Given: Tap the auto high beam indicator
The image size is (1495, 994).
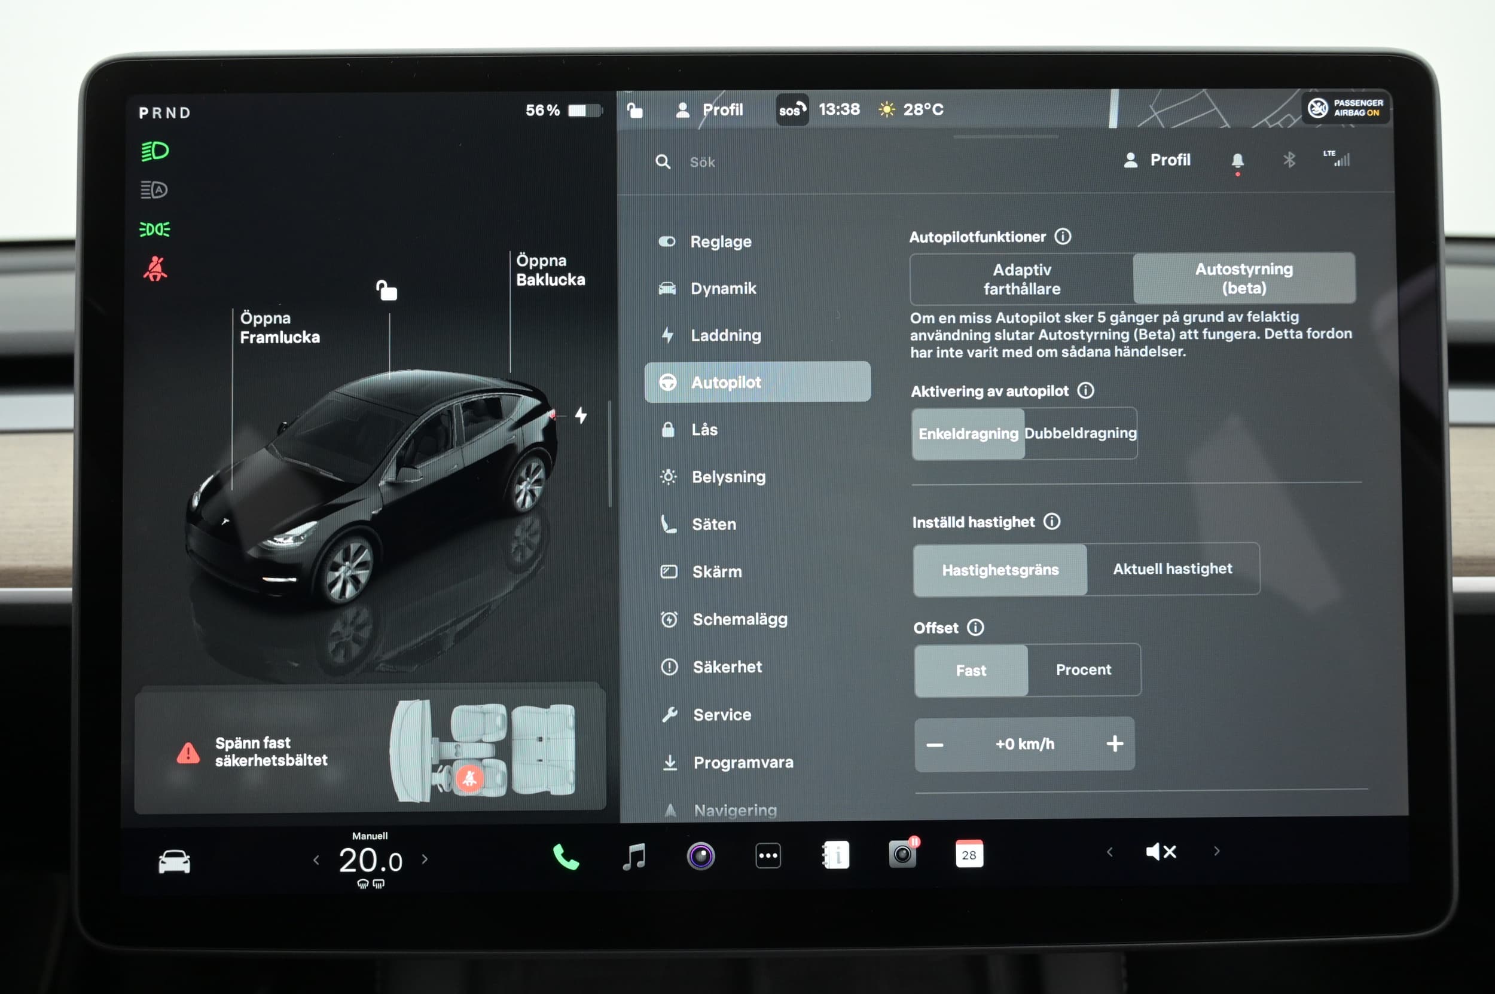Looking at the screenshot, I should [154, 189].
